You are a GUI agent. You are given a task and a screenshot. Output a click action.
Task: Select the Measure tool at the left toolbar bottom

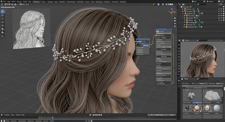3,36
